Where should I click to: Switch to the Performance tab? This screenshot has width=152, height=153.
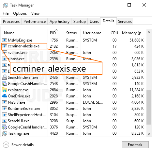[x=35, y=22]
